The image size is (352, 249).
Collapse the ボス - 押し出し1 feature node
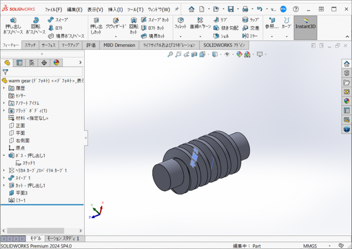click(4, 155)
